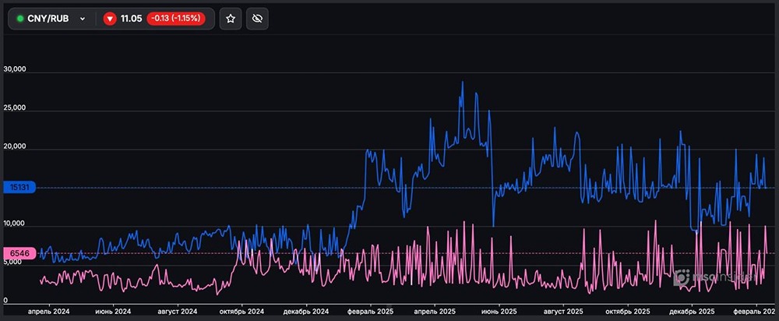Toggle chart visibility with crossed-eye icon
Image resolution: width=779 pixels, height=321 pixels.
pos(257,19)
